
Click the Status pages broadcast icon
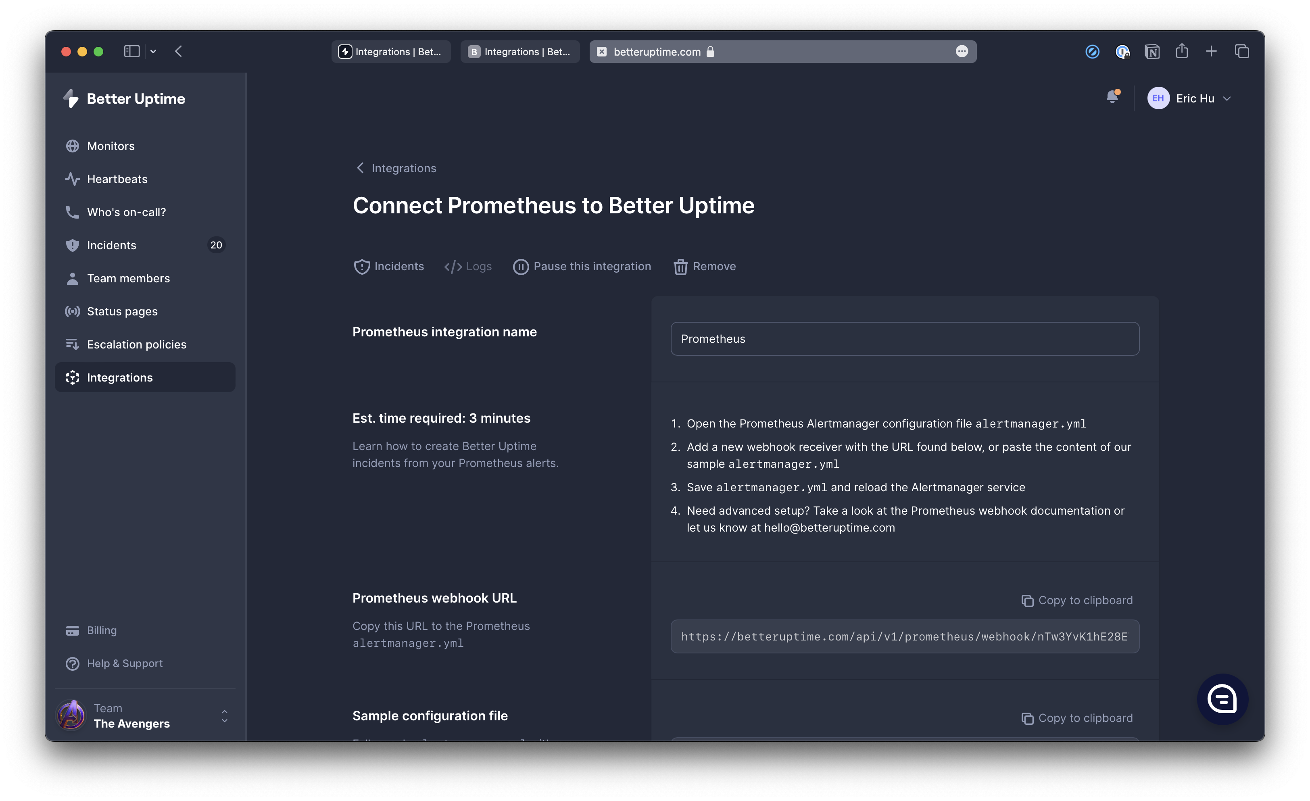72,311
